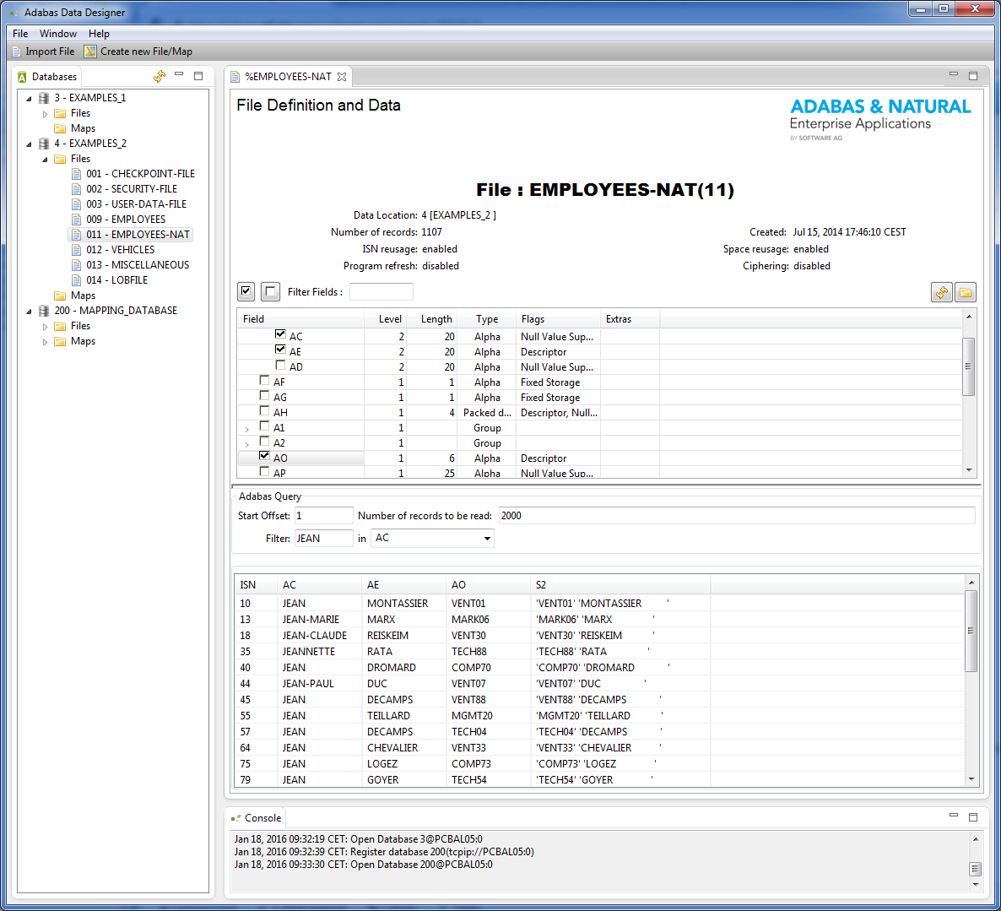Expand the A1 group field row
Viewport: 1001px width, 911px height.
(246, 428)
